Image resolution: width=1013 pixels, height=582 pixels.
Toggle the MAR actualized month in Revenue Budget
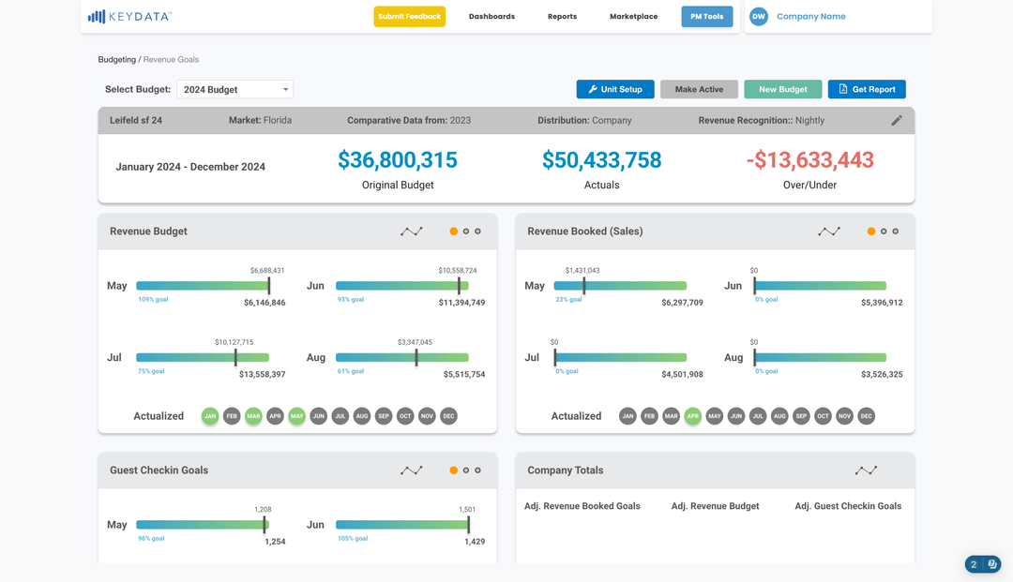tap(253, 416)
